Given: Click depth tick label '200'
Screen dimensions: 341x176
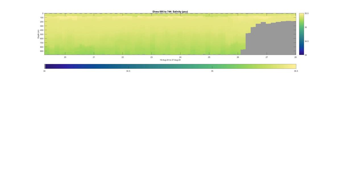Looking at the screenshot, I should coord(41,22).
